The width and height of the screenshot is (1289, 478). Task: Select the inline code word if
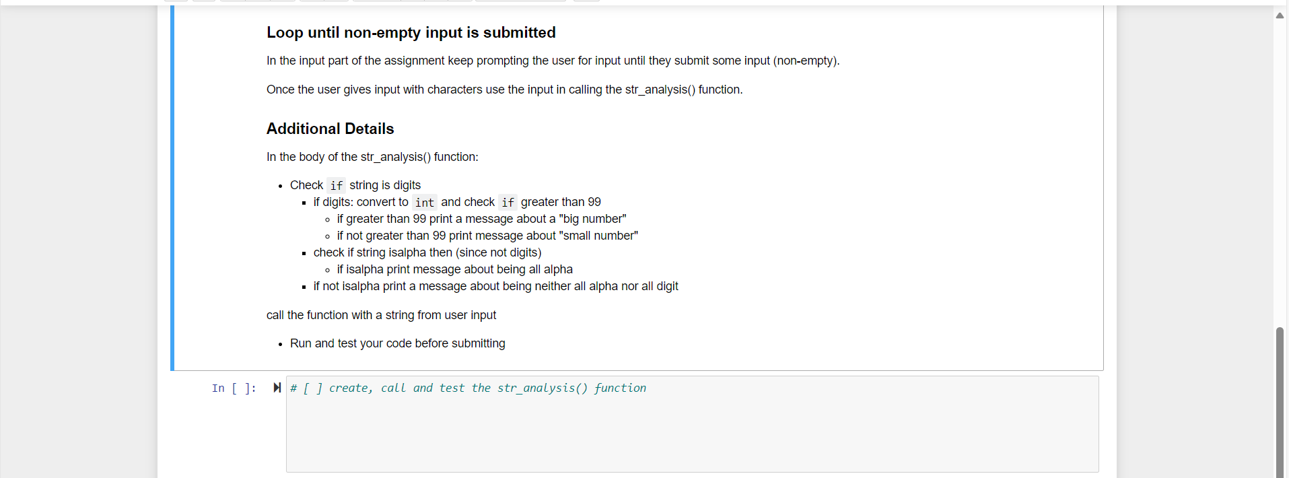(x=335, y=185)
